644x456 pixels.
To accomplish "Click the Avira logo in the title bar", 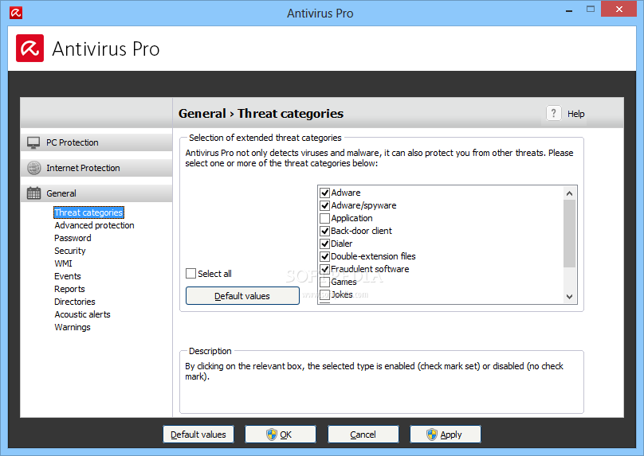I will click(16, 13).
